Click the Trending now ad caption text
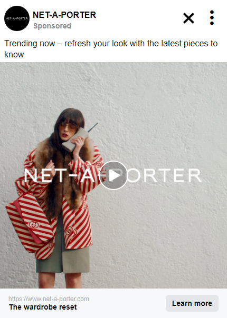The image size is (227, 318). pyautogui.click(x=111, y=49)
